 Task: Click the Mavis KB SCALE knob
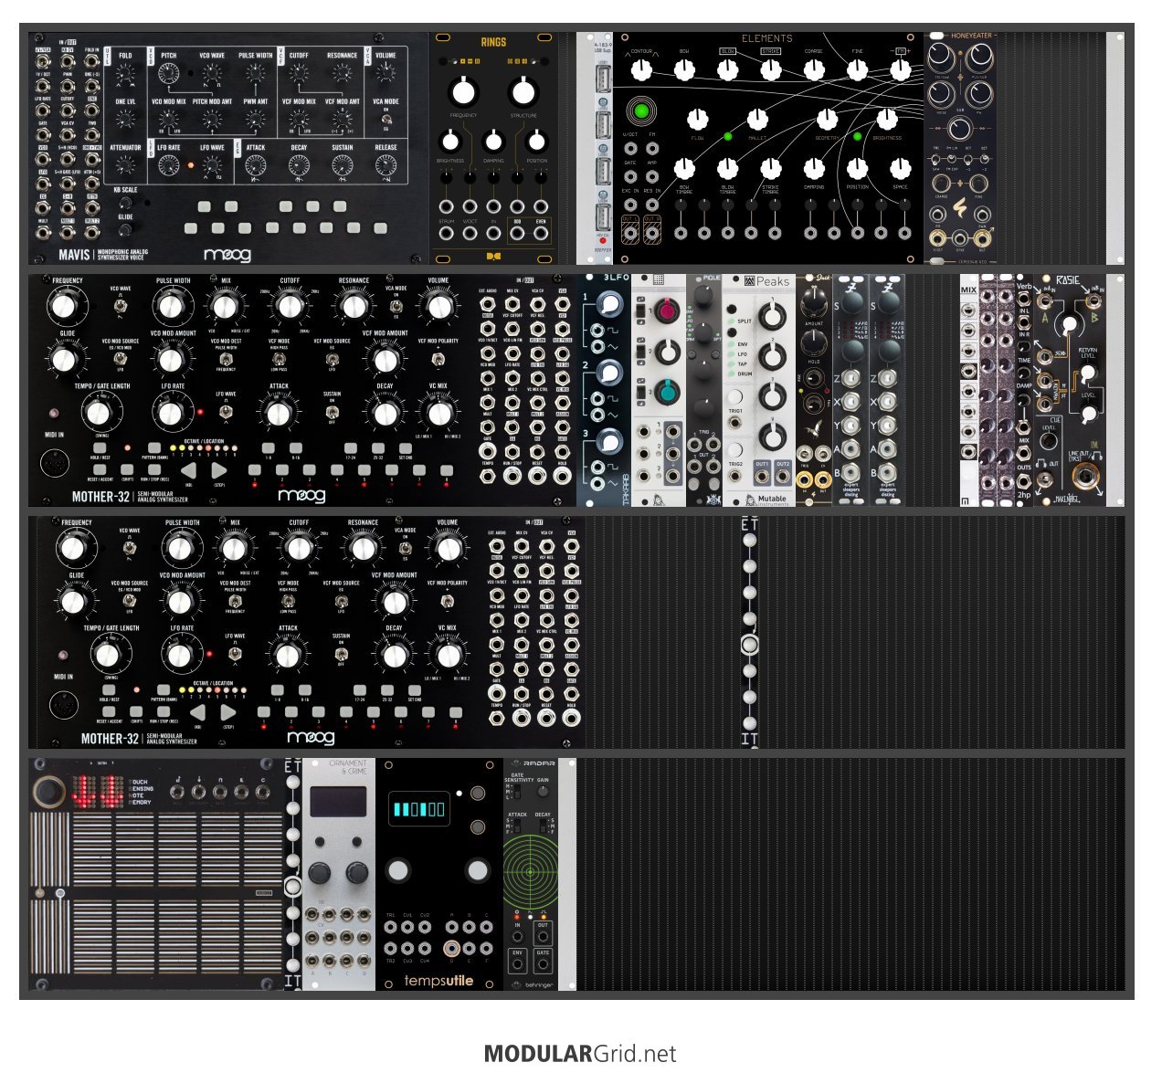tap(125, 204)
